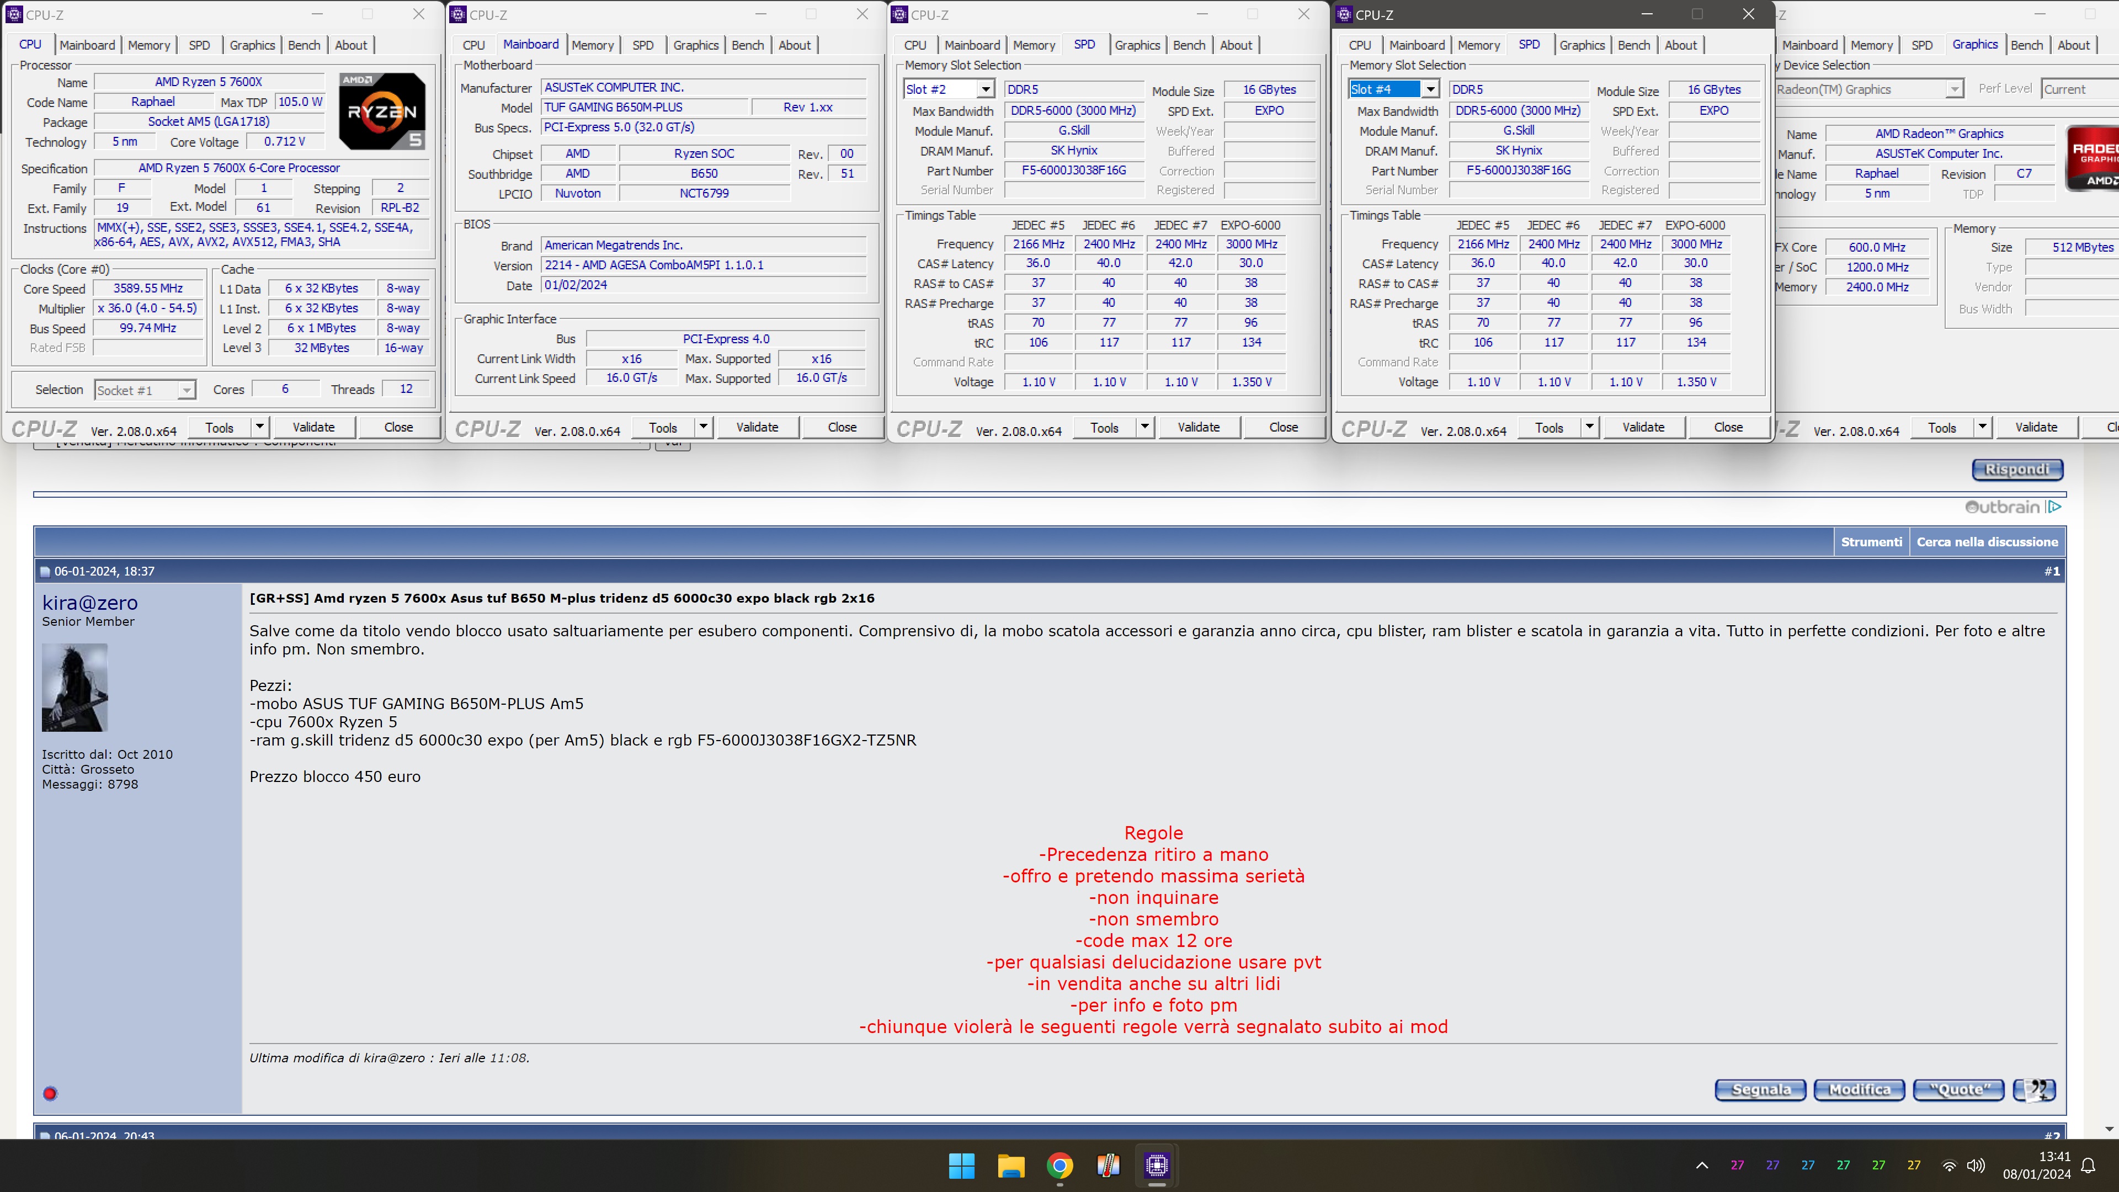The height and width of the screenshot is (1192, 2119).
Task: Click the red user status icon in the kira@zero post
Action: coord(50,1093)
